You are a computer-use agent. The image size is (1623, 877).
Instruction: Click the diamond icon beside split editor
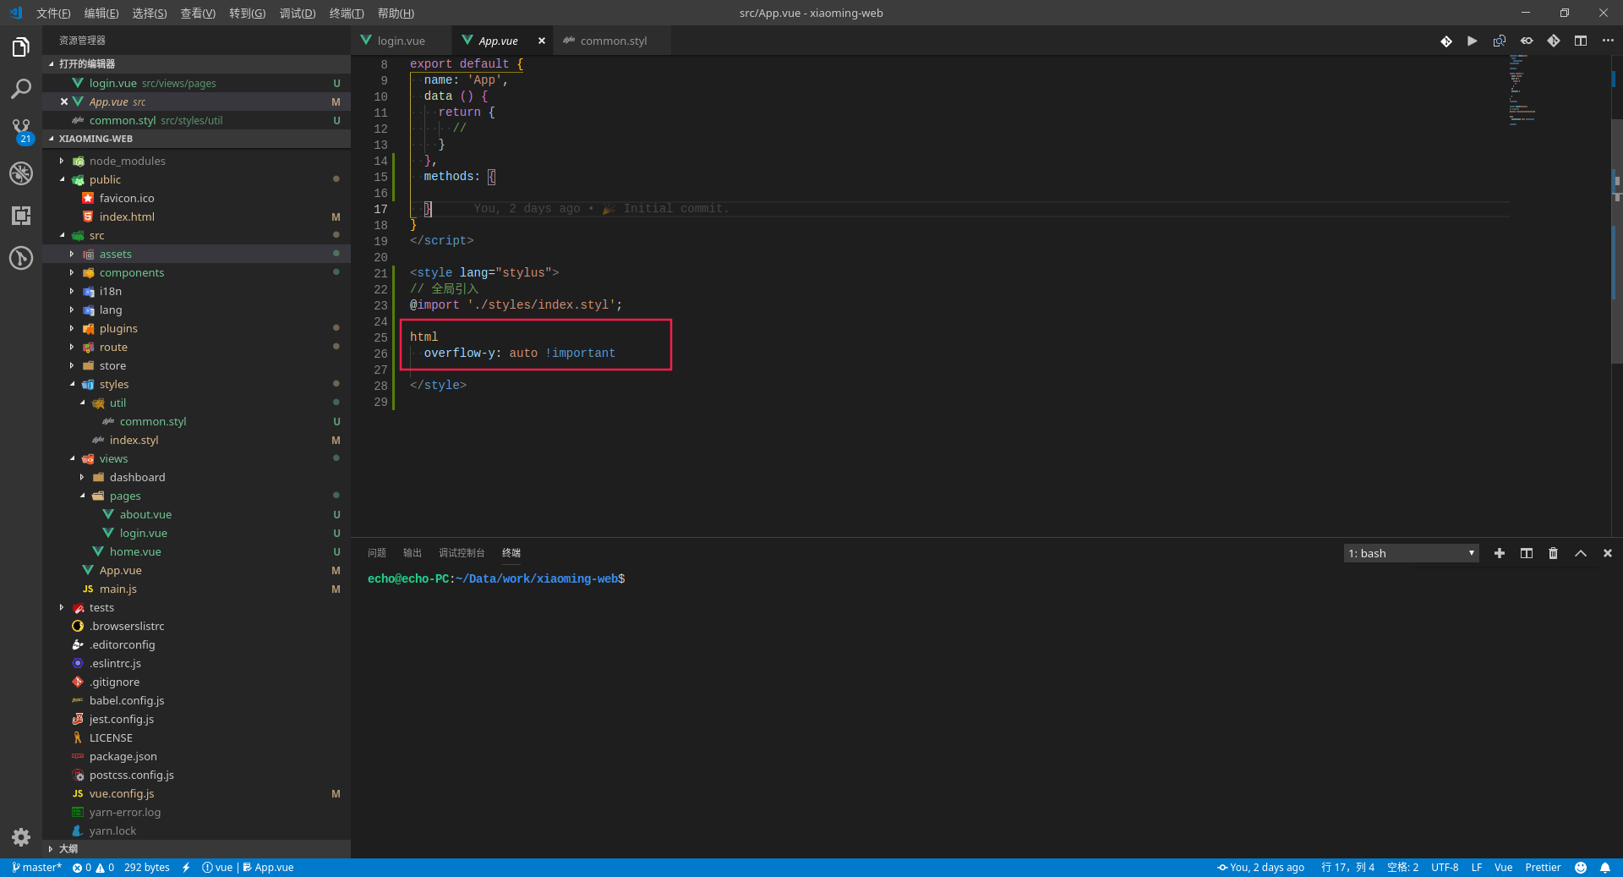tap(1554, 41)
